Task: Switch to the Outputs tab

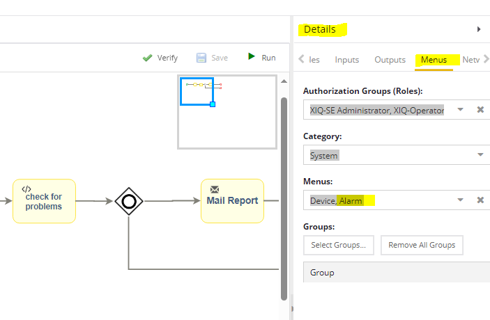Action: pyautogui.click(x=390, y=60)
